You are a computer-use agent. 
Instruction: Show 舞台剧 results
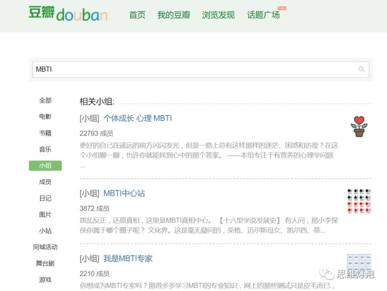tap(45, 263)
